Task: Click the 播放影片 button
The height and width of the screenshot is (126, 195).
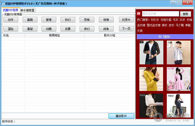Action: tap(121, 116)
